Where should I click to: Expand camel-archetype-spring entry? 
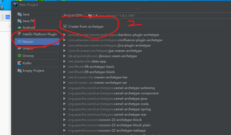(x=64, y=109)
